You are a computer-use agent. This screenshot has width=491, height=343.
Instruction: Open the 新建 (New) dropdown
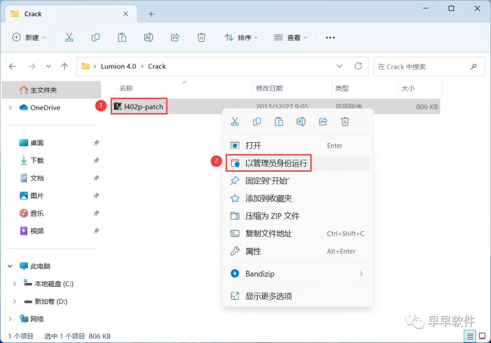pos(29,38)
